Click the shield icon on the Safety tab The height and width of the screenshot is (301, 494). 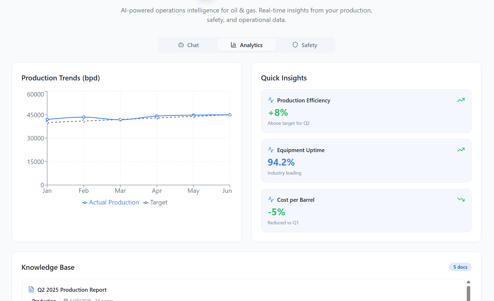(295, 45)
